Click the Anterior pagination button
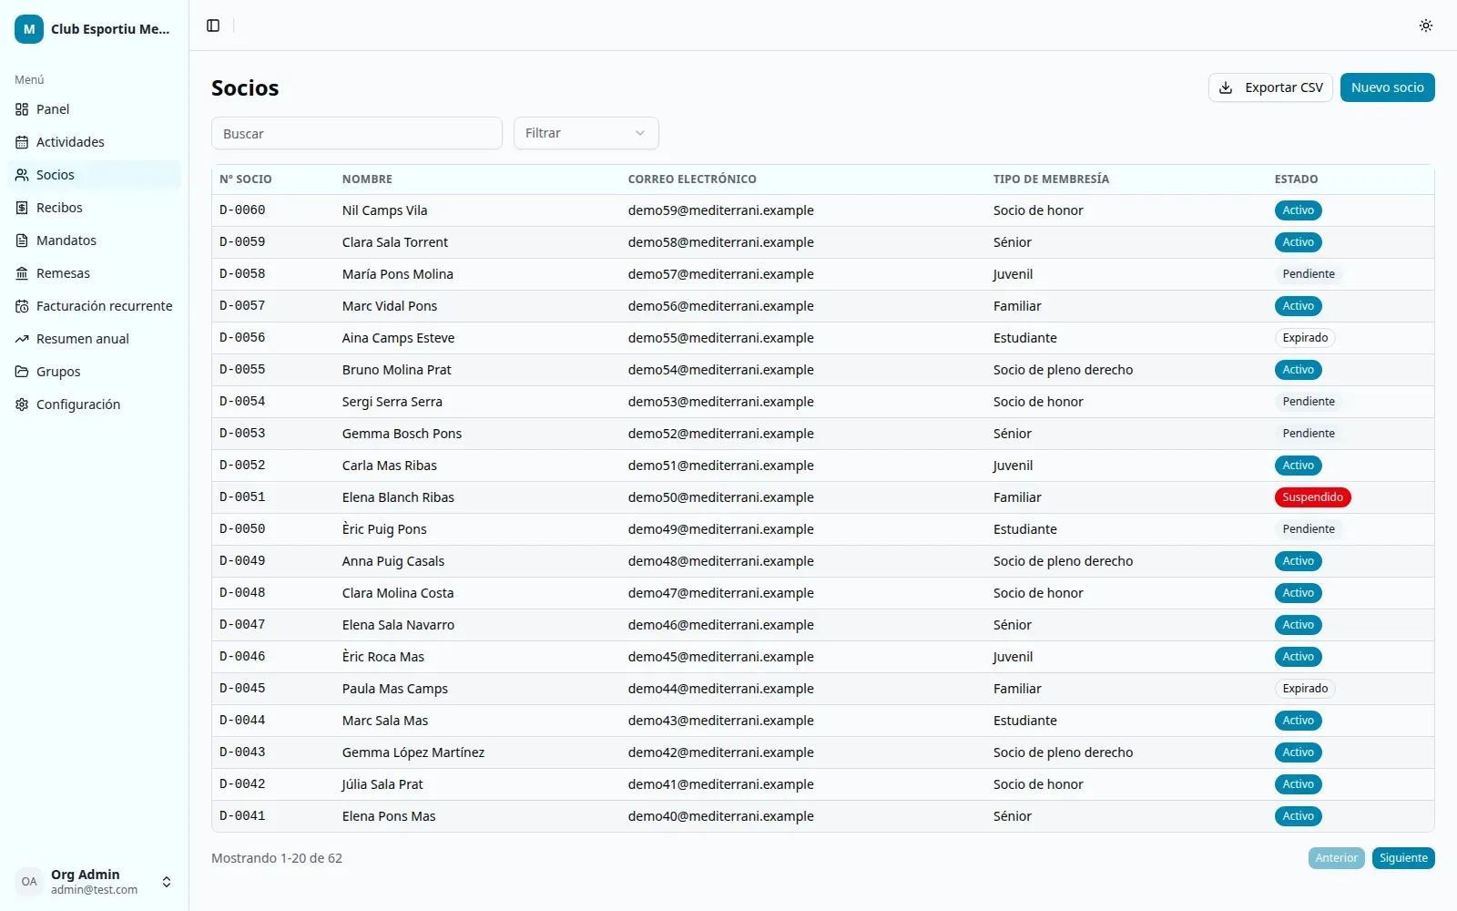The width and height of the screenshot is (1457, 911). tap(1336, 858)
